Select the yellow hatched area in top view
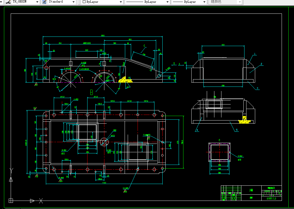The image size is (294, 209). click(x=125, y=79)
